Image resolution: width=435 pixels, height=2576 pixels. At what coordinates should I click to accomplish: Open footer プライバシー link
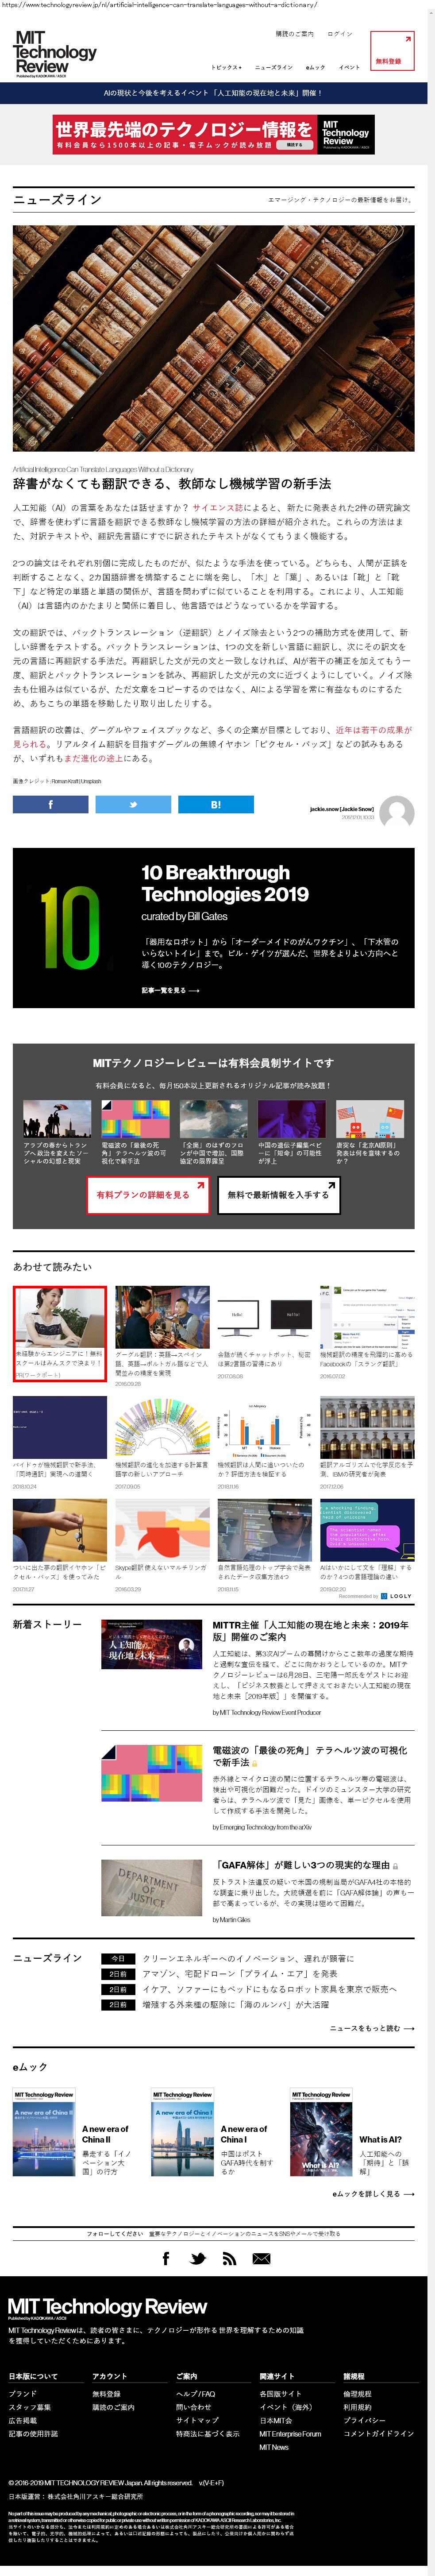pos(364,2420)
